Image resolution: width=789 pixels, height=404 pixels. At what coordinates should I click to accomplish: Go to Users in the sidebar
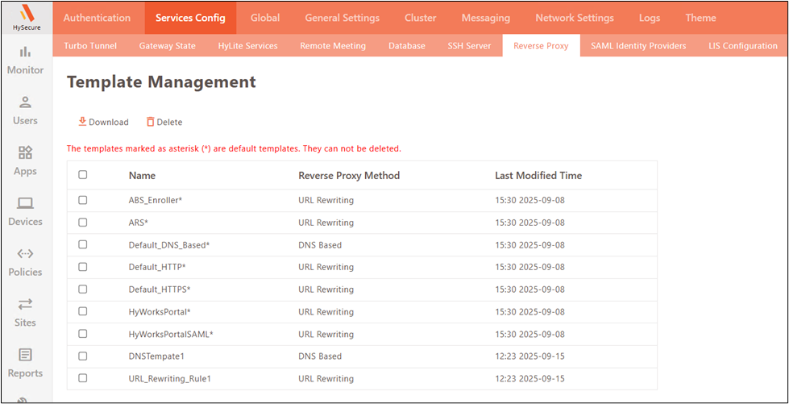tap(25, 110)
